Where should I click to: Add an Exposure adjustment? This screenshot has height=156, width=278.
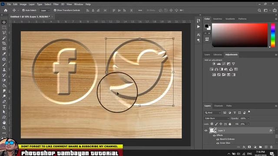228,64
